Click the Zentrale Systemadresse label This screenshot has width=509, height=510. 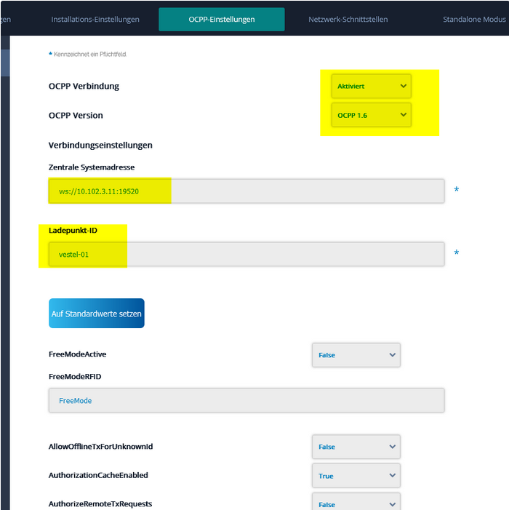coord(92,167)
